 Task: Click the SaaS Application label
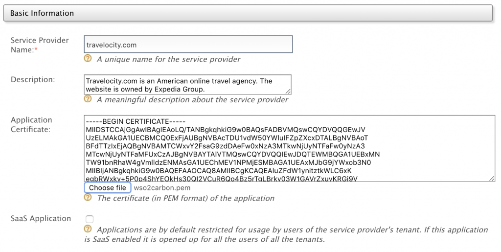41,219
